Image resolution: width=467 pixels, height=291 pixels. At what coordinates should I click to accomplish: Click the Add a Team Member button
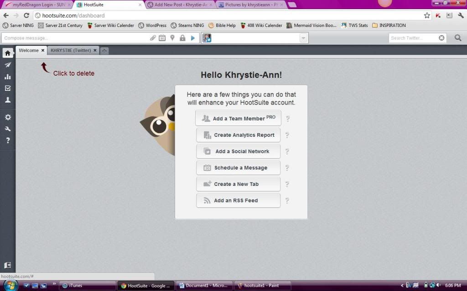(238, 118)
